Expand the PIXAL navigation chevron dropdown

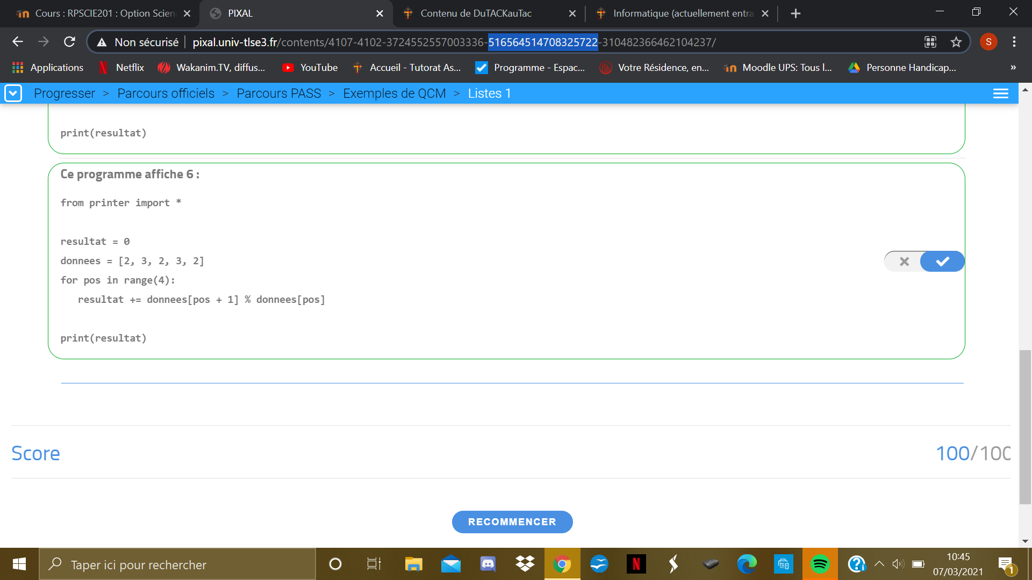(x=13, y=93)
